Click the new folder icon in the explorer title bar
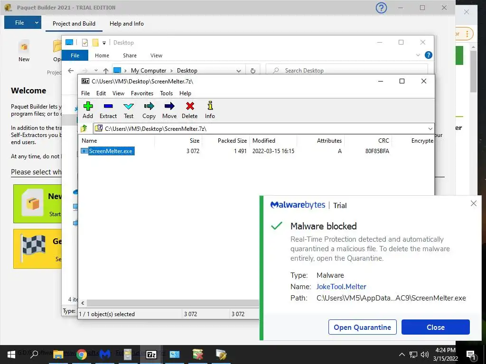The height and width of the screenshot is (364, 486). [95, 42]
